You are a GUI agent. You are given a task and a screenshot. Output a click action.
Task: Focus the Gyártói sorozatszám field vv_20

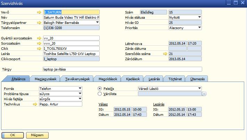click(71, 38)
